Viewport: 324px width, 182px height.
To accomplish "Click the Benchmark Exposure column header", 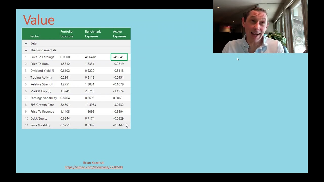I will [93, 34].
